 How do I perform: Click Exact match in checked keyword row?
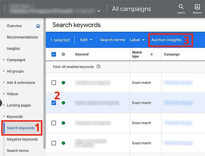pyautogui.click(x=141, y=103)
